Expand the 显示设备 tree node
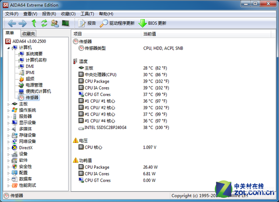 8,123
